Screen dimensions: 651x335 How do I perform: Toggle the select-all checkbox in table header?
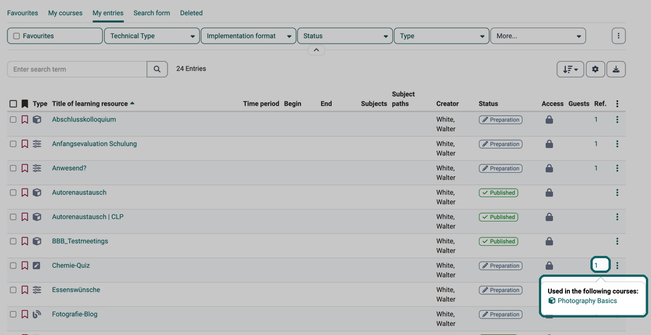point(13,103)
